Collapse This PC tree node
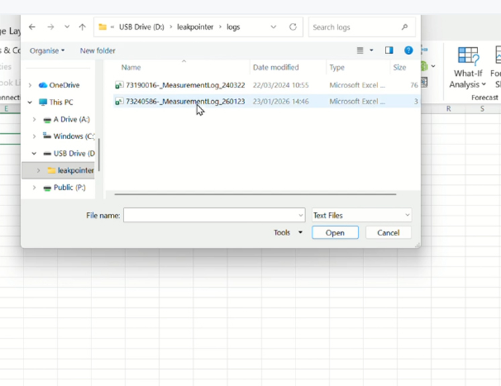The image size is (501, 386). pos(30,102)
